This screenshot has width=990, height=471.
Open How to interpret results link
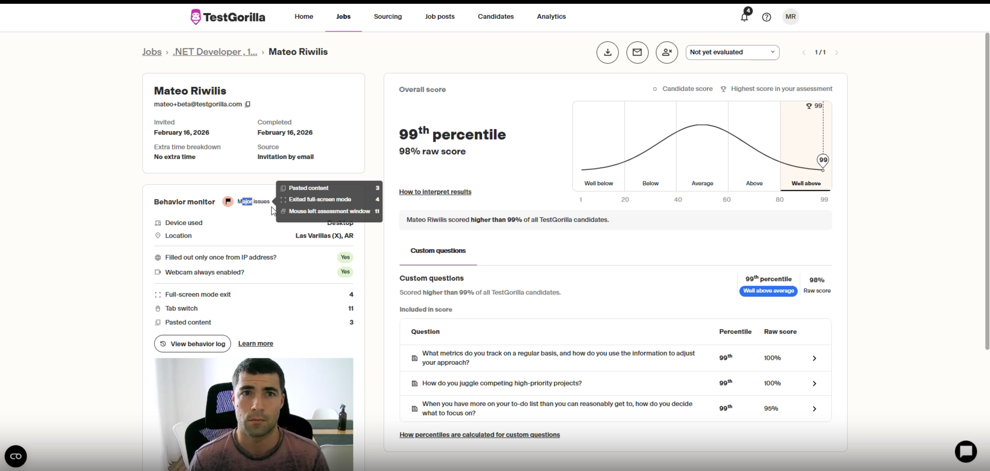(x=435, y=192)
